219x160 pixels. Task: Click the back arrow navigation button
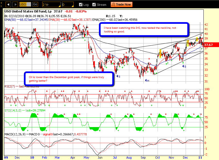[8, 4]
